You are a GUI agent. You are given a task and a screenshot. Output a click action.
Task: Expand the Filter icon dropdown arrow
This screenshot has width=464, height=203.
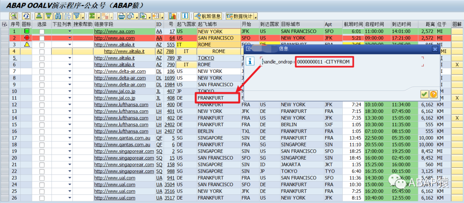83,17
